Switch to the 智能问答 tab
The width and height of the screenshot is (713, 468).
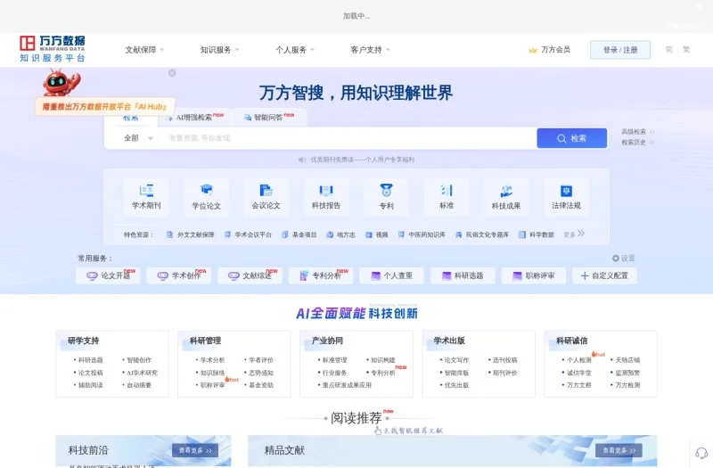click(269, 118)
